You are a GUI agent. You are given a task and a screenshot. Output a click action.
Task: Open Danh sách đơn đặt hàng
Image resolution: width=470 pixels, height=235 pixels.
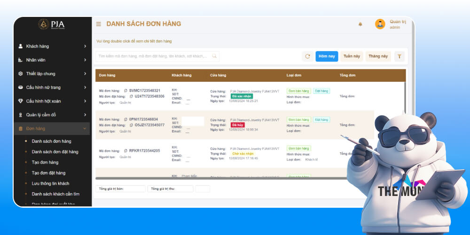pos(55,152)
